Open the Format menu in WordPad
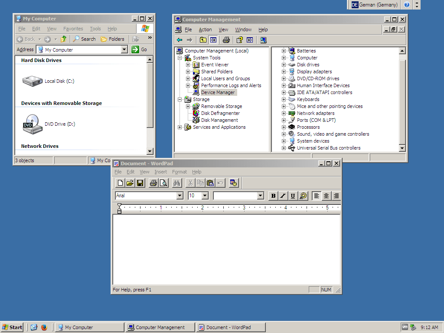This screenshot has height=333, width=444. 180,172
